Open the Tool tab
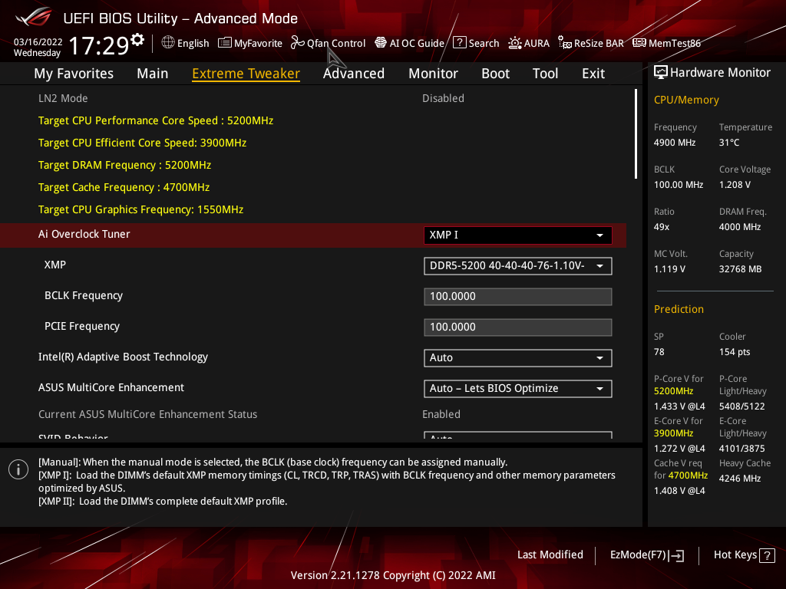 click(x=546, y=74)
